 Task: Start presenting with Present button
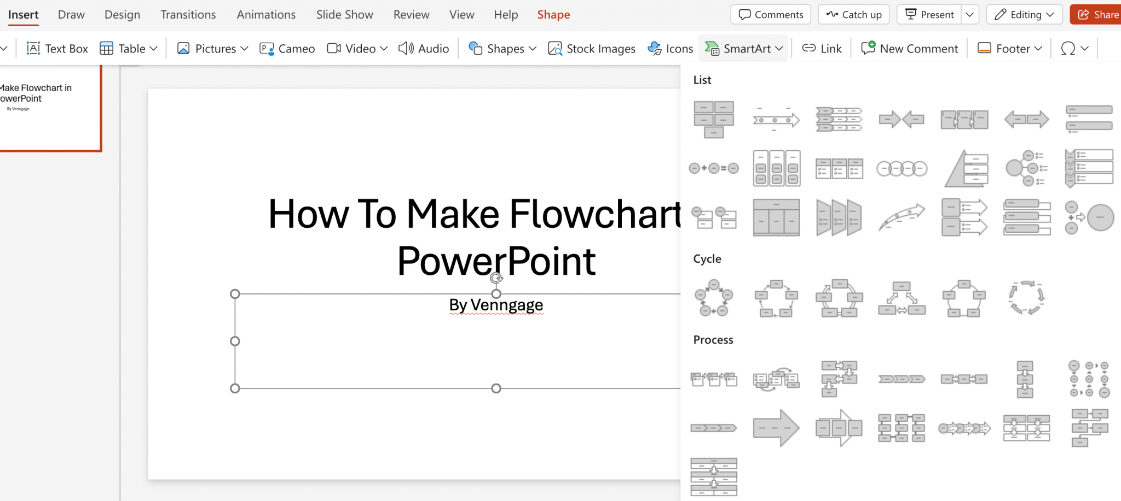click(929, 14)
